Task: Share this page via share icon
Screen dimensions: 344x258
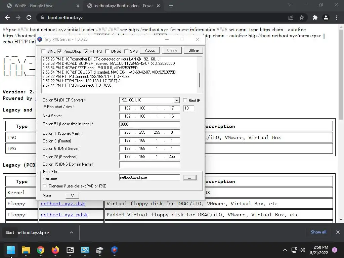Action: click(291, 17)
